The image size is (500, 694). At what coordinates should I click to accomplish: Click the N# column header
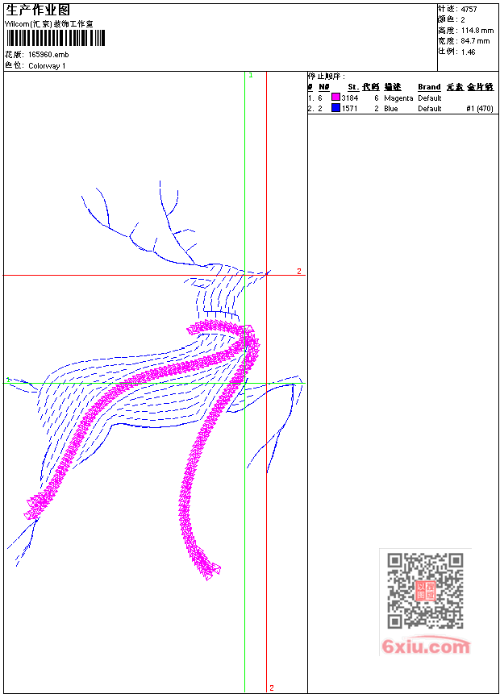click(x=324, y=87)
